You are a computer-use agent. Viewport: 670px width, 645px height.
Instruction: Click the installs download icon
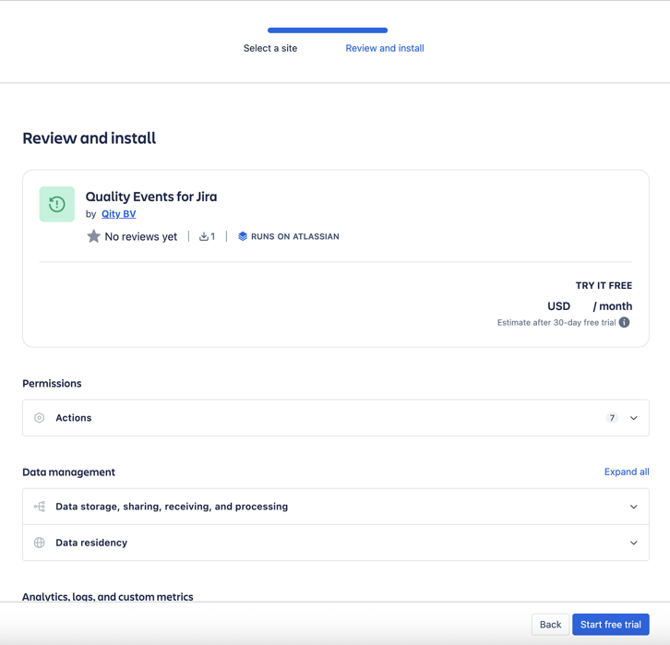(x=204, y=236)
